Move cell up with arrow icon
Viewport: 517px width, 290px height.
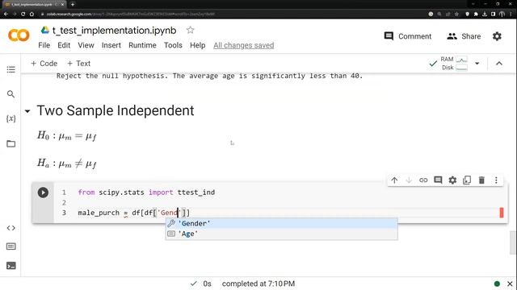[394, 180]
